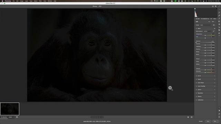Screen dimensions: 221x124
Task: Expand the Color Grading panel
Action: coord(196,86)
